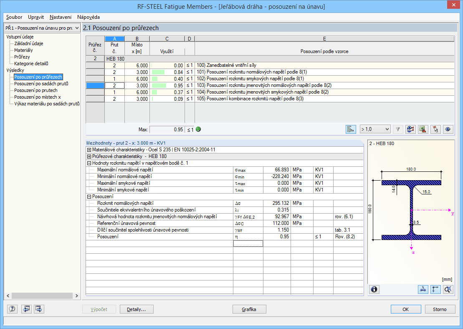463x329 pixels.
Task: Click the pick-member-in-graphic cursor icon
Action: (436, 129)
